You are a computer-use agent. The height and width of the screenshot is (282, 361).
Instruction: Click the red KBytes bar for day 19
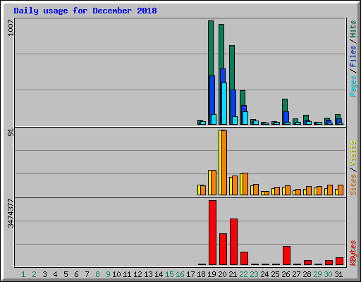pyautogui.click(x=212, y=233)
